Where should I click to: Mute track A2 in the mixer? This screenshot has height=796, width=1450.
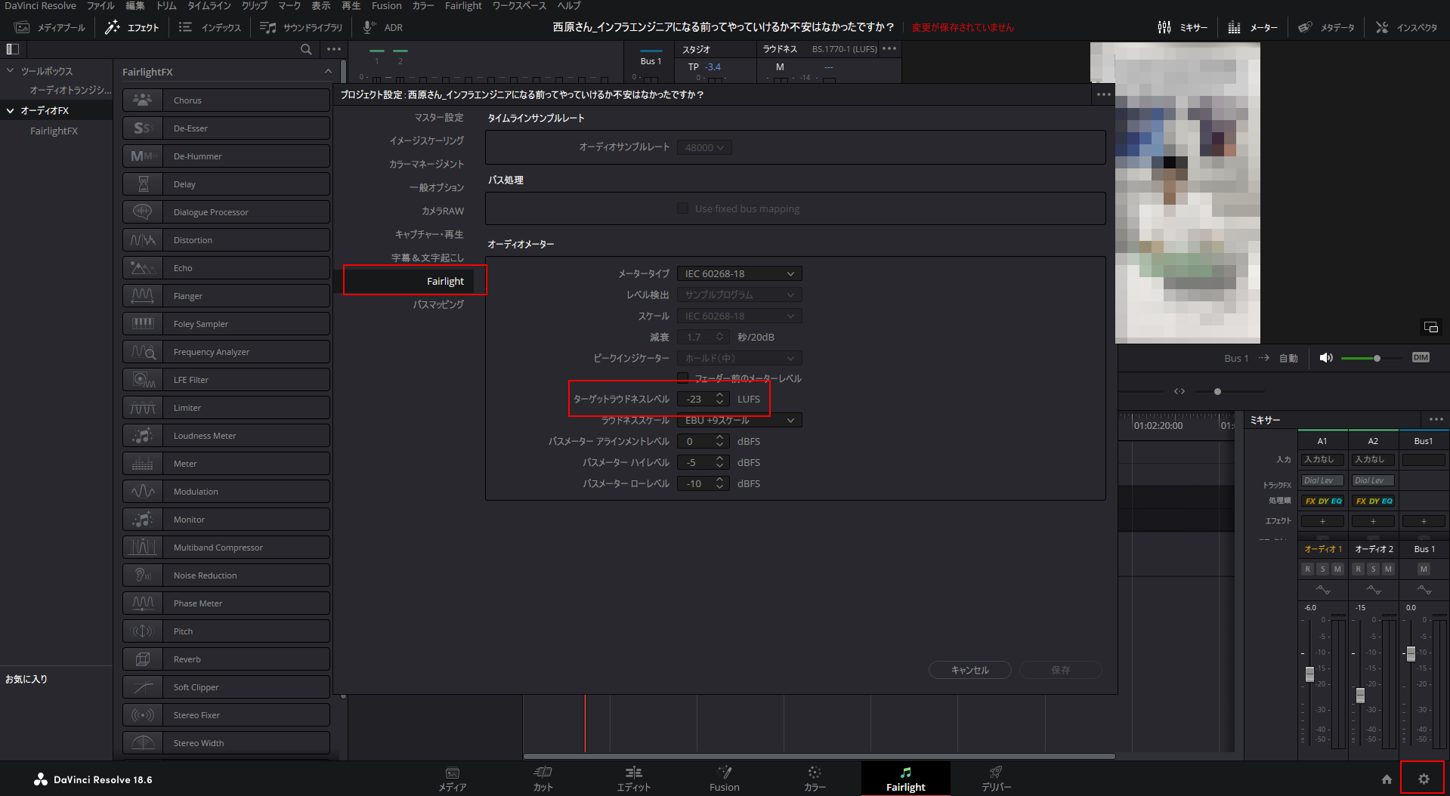[x=1388, y=569]
